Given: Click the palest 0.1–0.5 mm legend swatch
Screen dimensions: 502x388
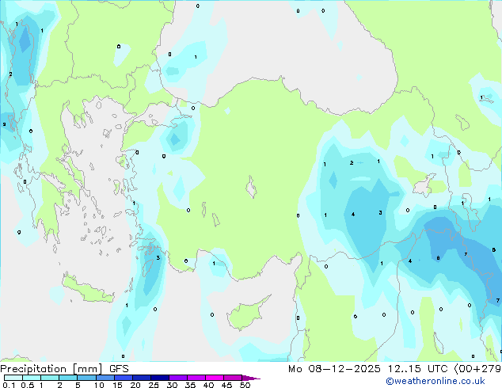Looking at the screenshot, I should pos(13,378).
